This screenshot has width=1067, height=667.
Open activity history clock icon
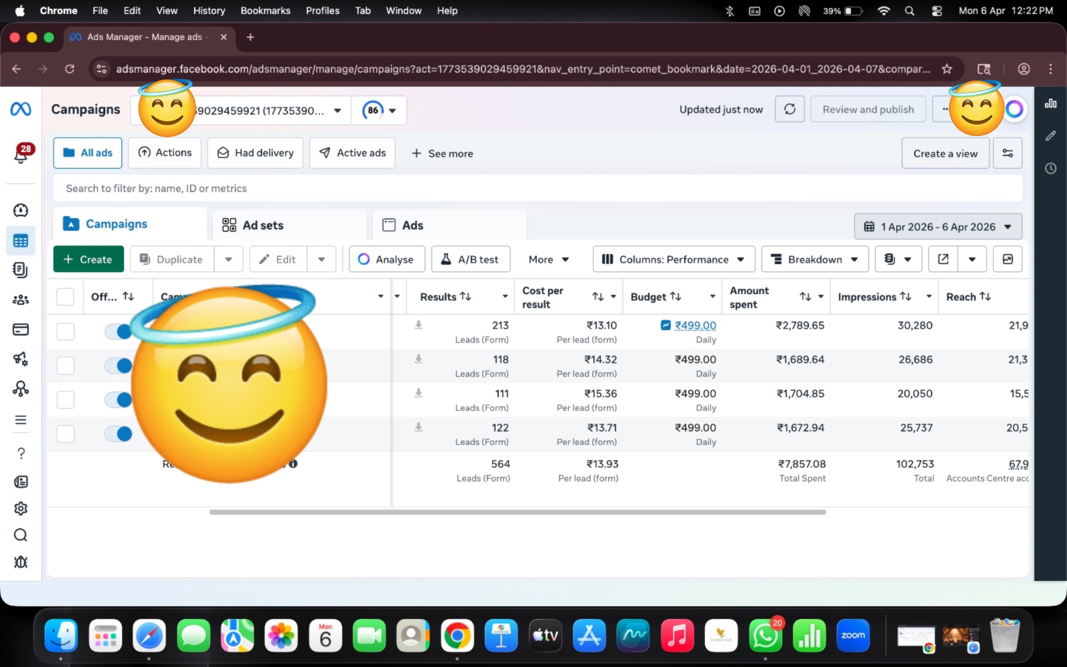(x=1050, y=169)
